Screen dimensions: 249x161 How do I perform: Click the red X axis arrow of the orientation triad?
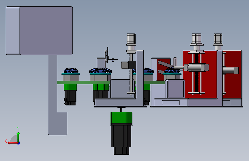13,143
